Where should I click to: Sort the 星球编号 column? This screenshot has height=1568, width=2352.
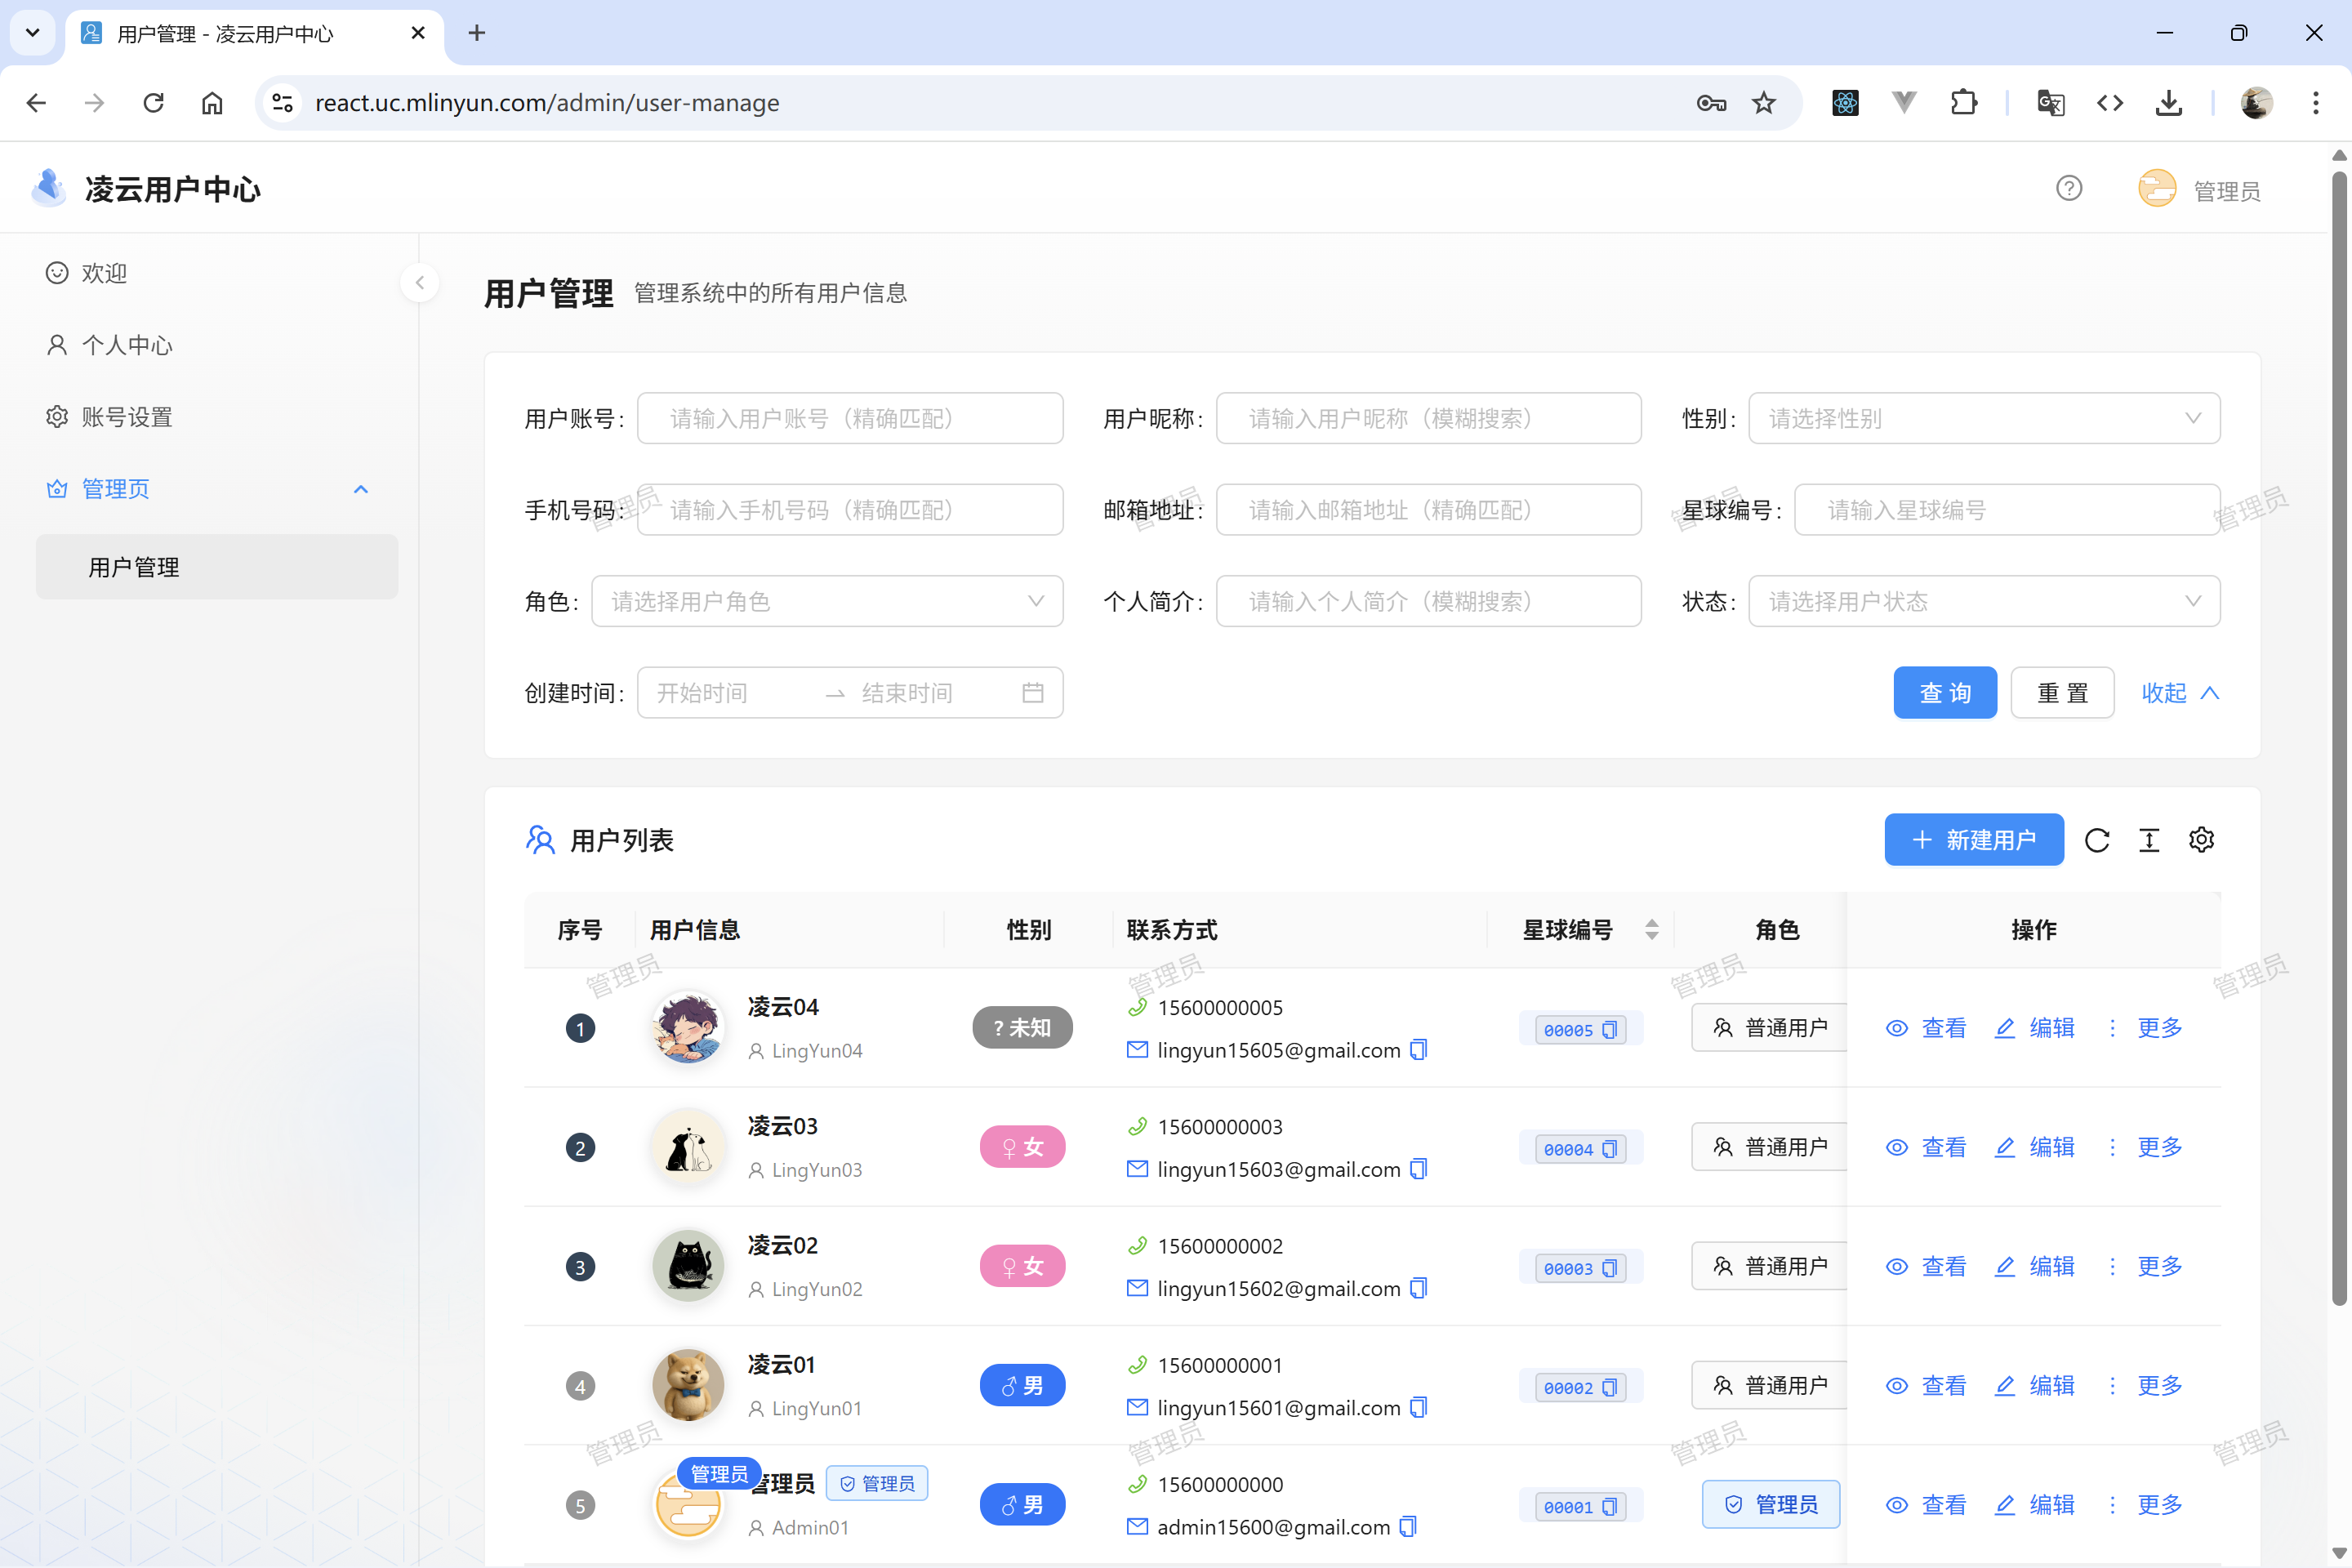(x=1652, y=930)
